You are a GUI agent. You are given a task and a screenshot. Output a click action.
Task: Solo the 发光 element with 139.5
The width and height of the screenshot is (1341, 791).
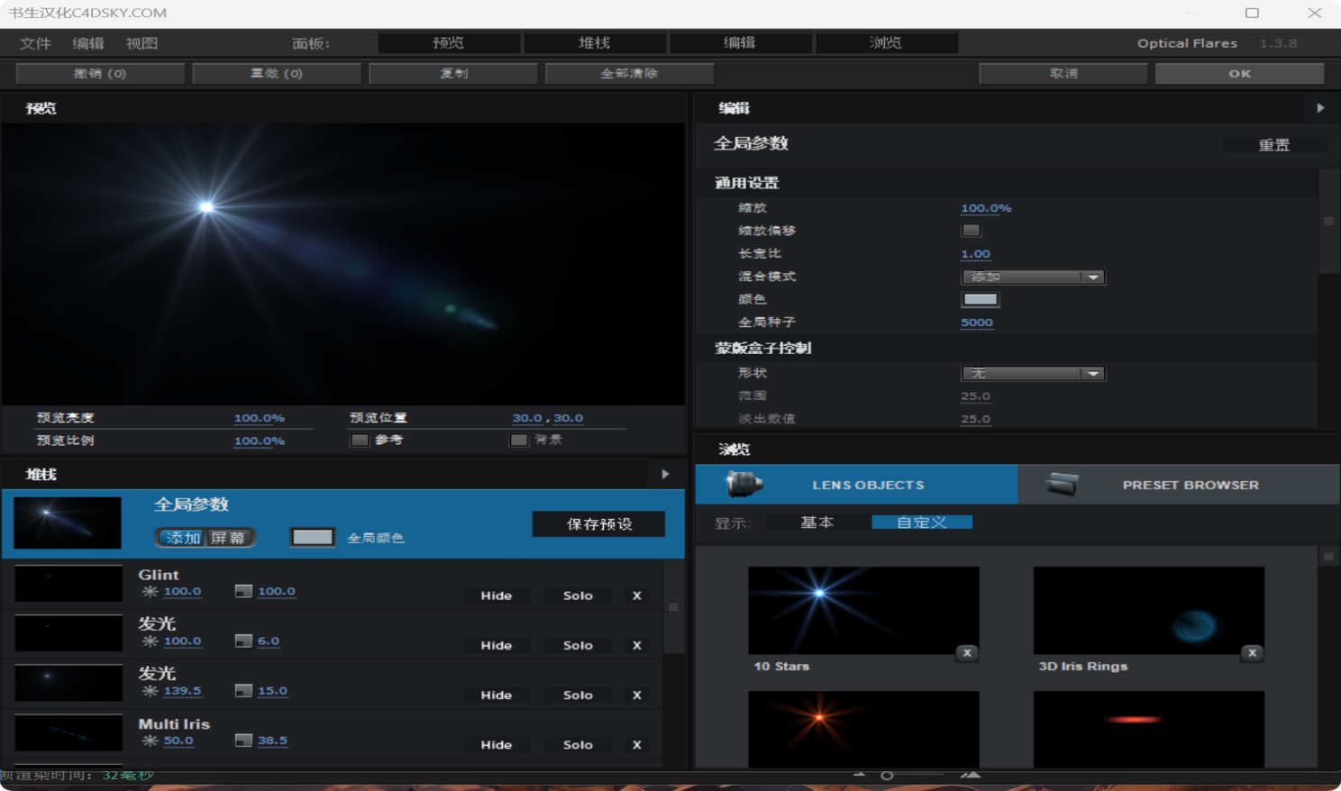click(x=579, y=695)
